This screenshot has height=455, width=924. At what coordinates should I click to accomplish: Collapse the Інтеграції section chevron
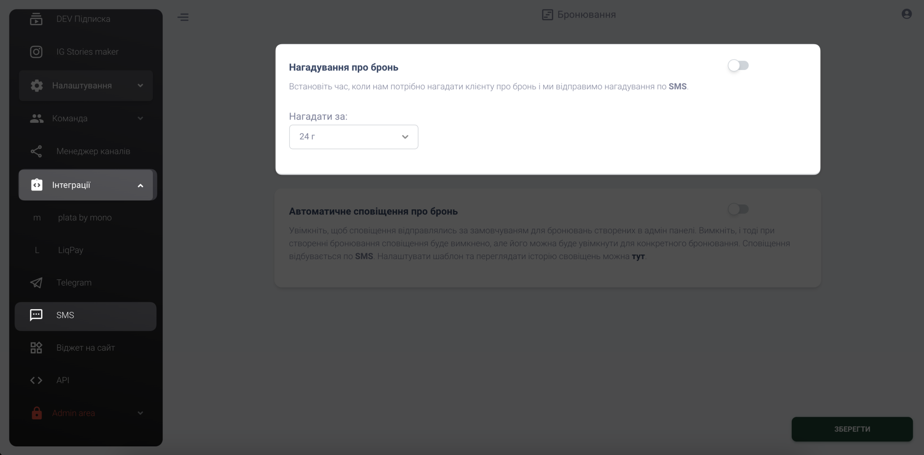pyautogui.click(x=140, y=186)
